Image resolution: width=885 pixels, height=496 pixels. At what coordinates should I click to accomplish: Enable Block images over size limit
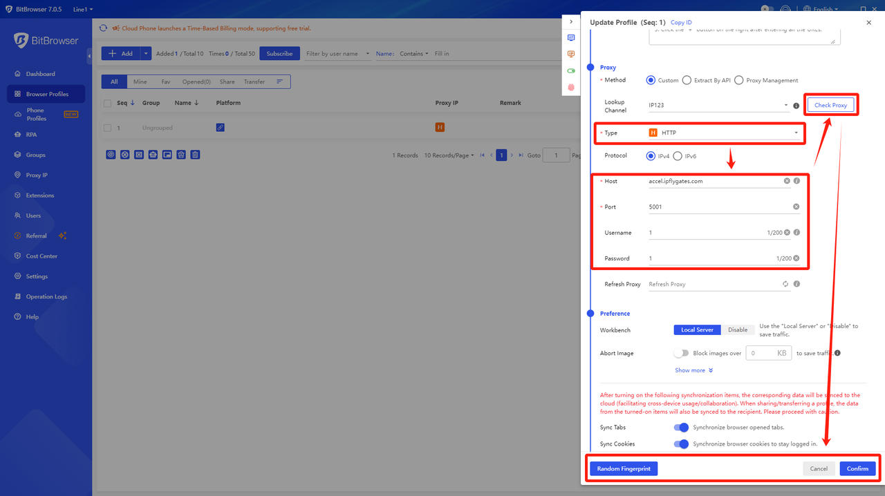[x=681, y=353]
